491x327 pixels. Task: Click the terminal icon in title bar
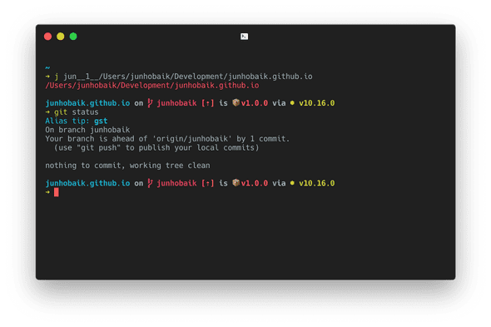point(244,37)
